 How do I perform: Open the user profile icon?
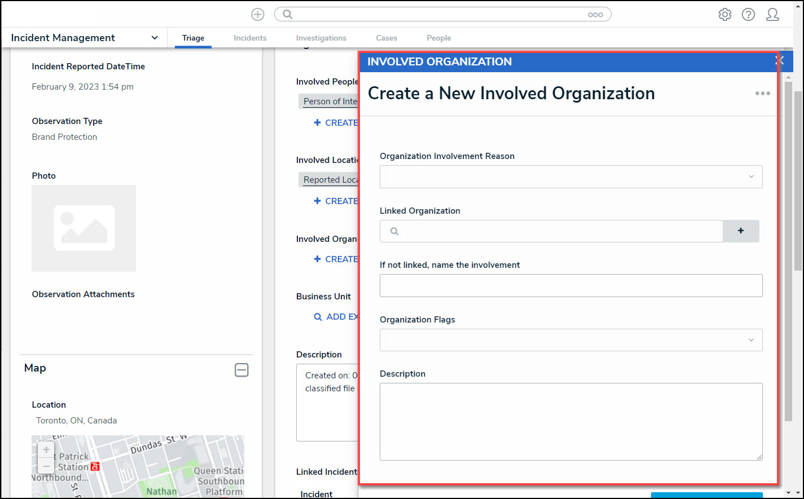click(772, 15)
